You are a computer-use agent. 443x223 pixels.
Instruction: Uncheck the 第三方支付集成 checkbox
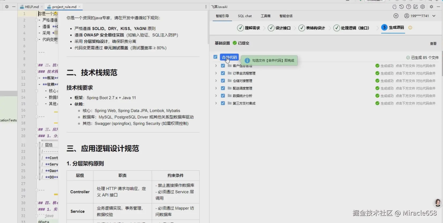point(223,103)
